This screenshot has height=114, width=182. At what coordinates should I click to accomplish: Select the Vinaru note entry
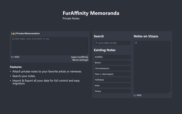click(112, 91)
